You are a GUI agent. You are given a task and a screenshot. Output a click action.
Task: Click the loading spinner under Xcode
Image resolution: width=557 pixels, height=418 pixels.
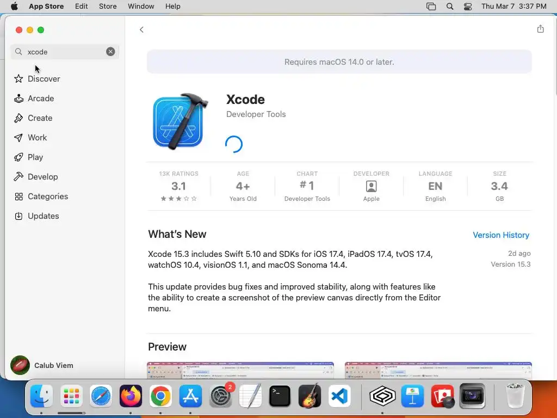(x=234, y=144)
